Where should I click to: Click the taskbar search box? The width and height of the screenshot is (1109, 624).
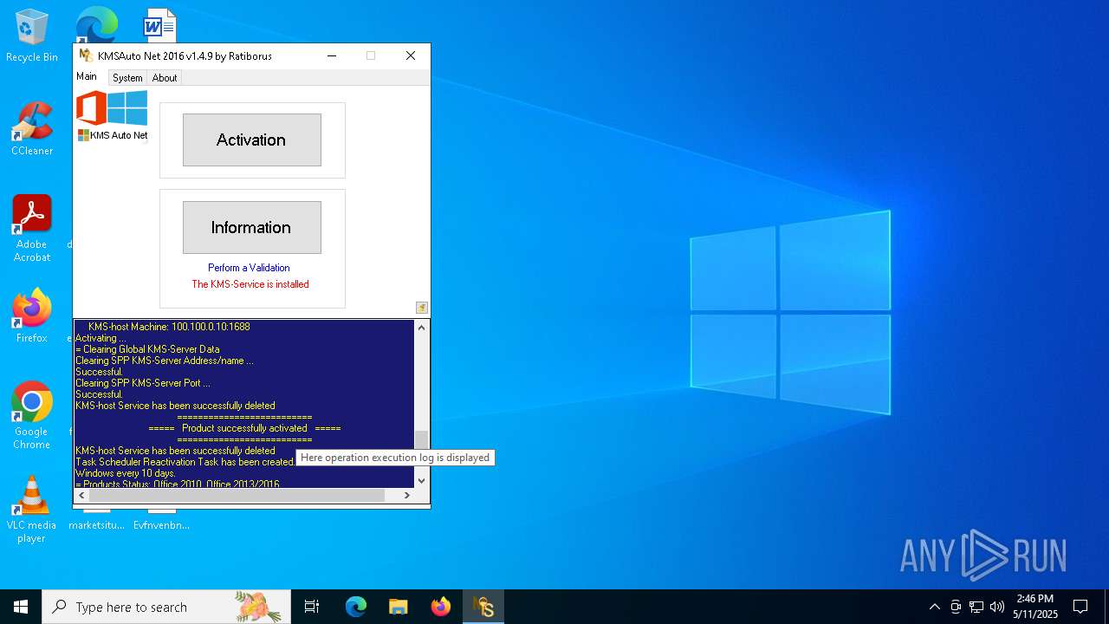click(x=166, y=607)
